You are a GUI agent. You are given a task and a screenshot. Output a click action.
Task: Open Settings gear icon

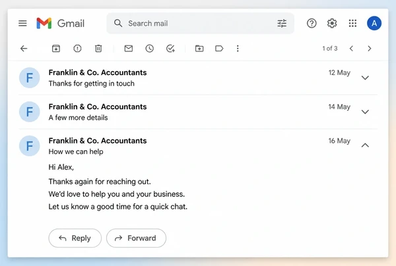332,24
